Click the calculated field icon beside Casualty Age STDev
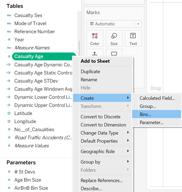 [9, 81]
